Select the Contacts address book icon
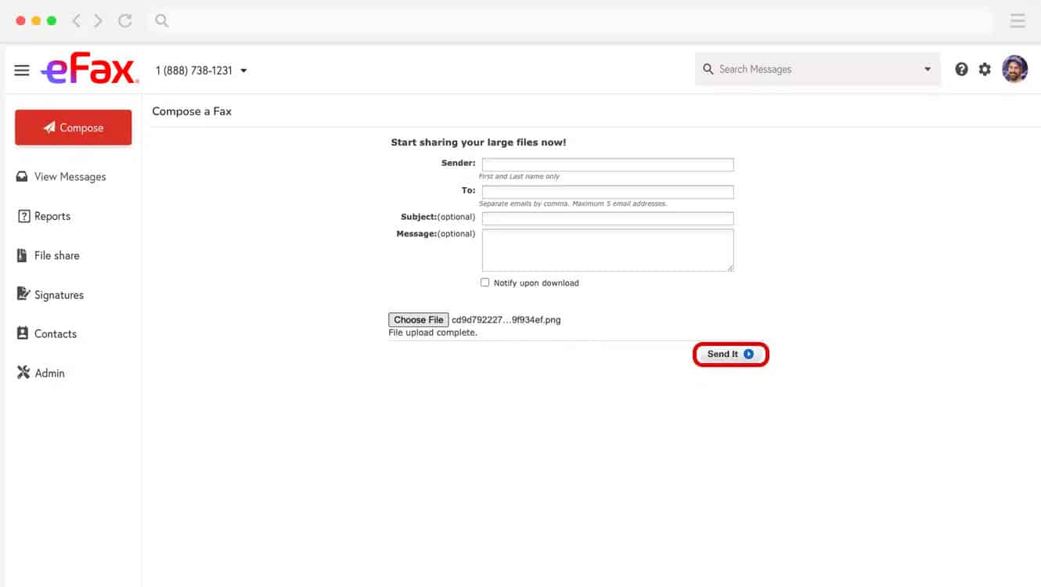 (x=23, y=333)
